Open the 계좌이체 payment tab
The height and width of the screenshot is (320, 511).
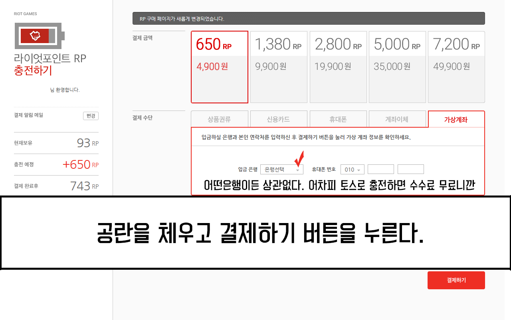click(x=397, y=119)
